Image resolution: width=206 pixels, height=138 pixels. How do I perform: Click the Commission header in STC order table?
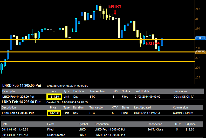click(180, 107)
